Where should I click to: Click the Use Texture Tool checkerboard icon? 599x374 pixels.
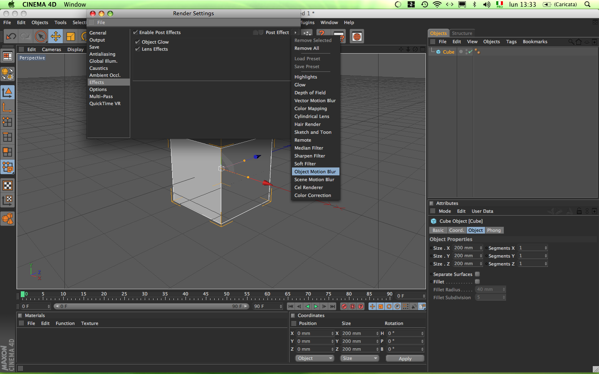7,185
